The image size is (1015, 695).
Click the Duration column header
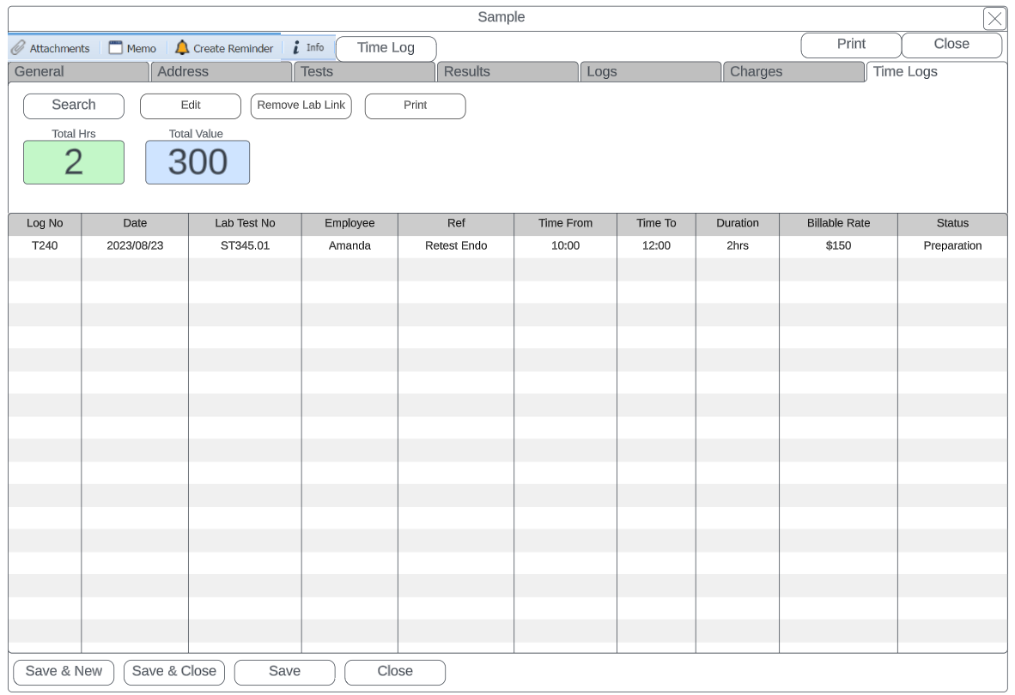[738, 224]
